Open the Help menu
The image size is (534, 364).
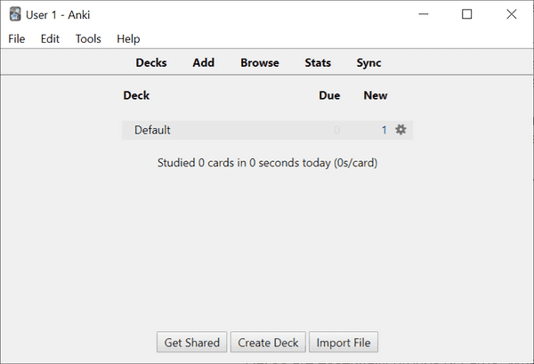(128, 39)
